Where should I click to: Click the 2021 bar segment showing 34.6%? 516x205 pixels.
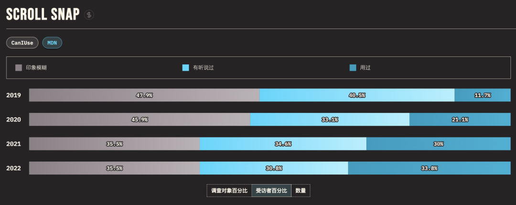point(283,144)
